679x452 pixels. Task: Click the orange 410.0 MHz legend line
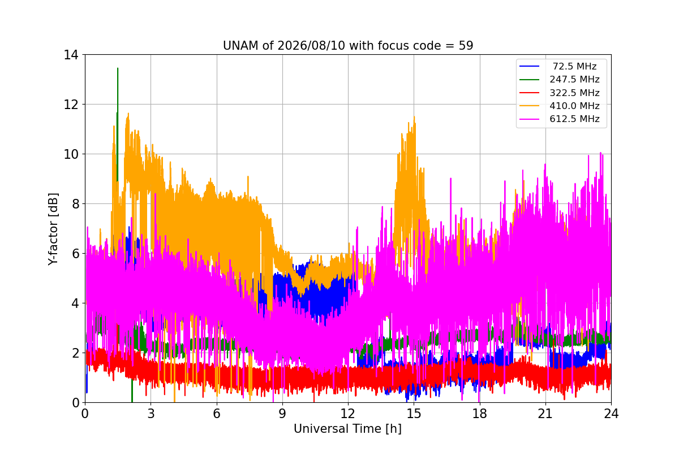coord(531,106)
